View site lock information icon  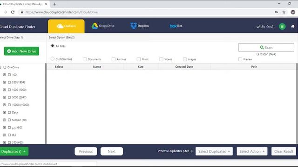[22, 12]
